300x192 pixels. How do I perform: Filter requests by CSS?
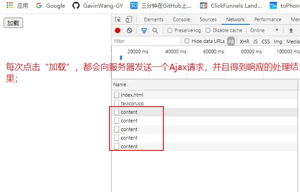pyautogui.click(x=266, y=42)
